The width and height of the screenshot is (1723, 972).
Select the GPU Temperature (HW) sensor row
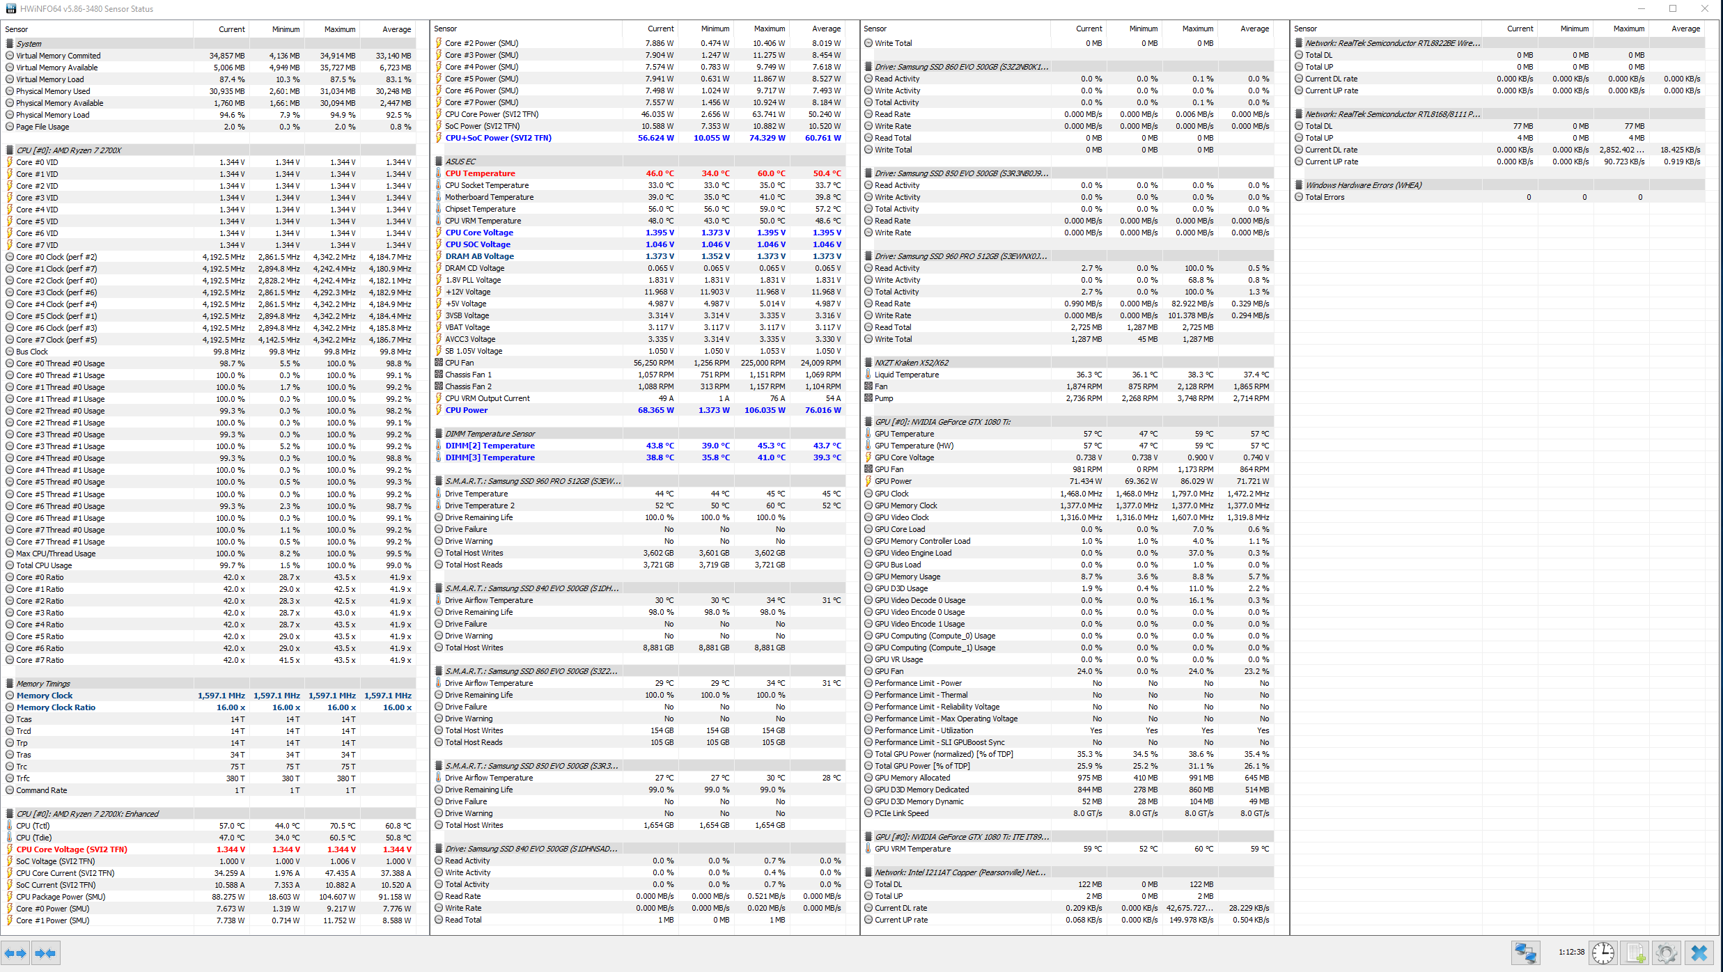(x=914, y=446)
